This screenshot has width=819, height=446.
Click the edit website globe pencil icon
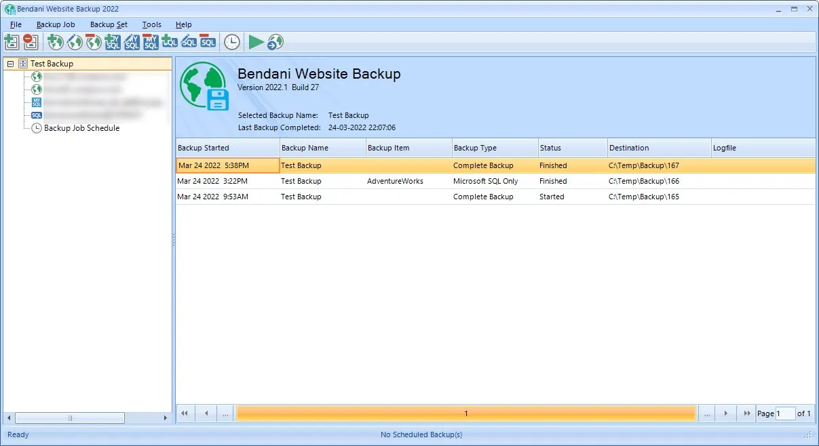[x=75, y=42]
